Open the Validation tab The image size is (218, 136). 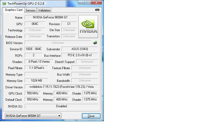pyautogui.click(x=44, y=10)
